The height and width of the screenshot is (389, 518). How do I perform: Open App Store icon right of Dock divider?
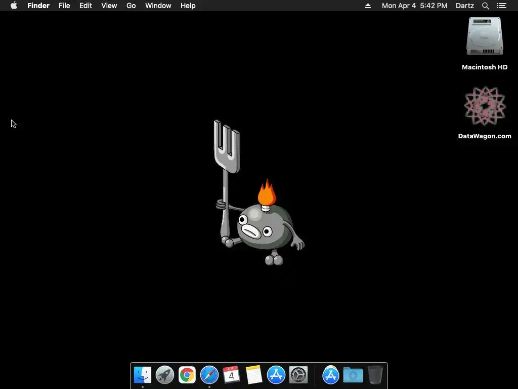[331, 375]
